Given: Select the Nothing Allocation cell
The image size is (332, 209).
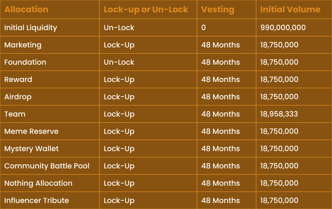Looking at the screenshot, I should tap(38, 183).
